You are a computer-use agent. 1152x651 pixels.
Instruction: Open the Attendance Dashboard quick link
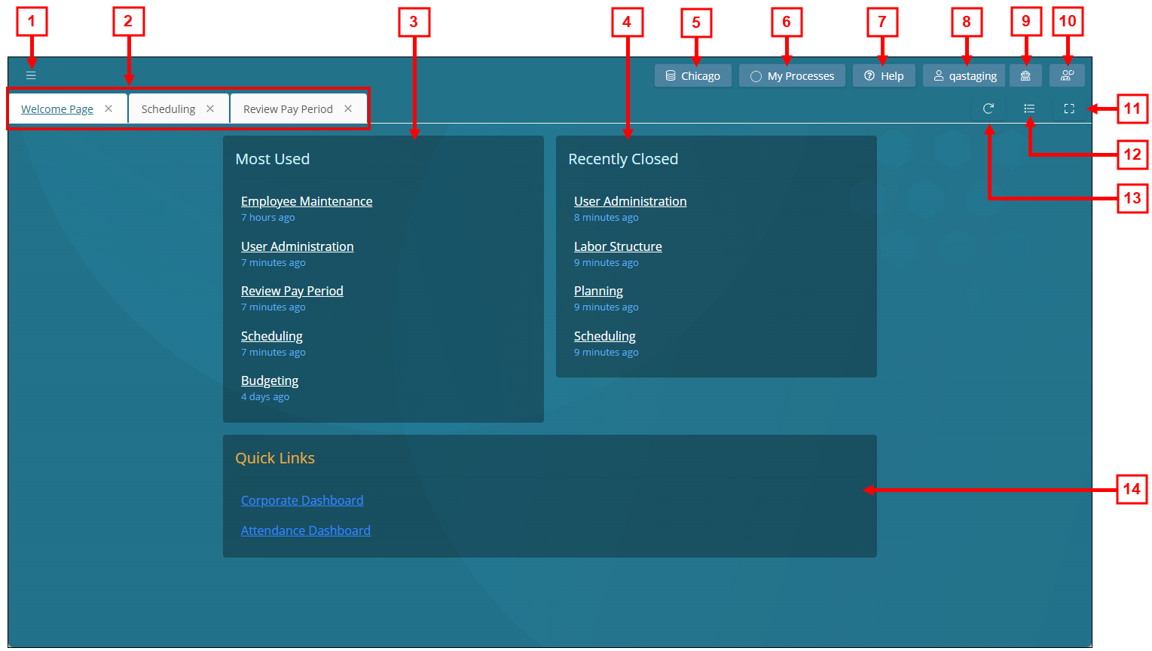pos(305,530)
